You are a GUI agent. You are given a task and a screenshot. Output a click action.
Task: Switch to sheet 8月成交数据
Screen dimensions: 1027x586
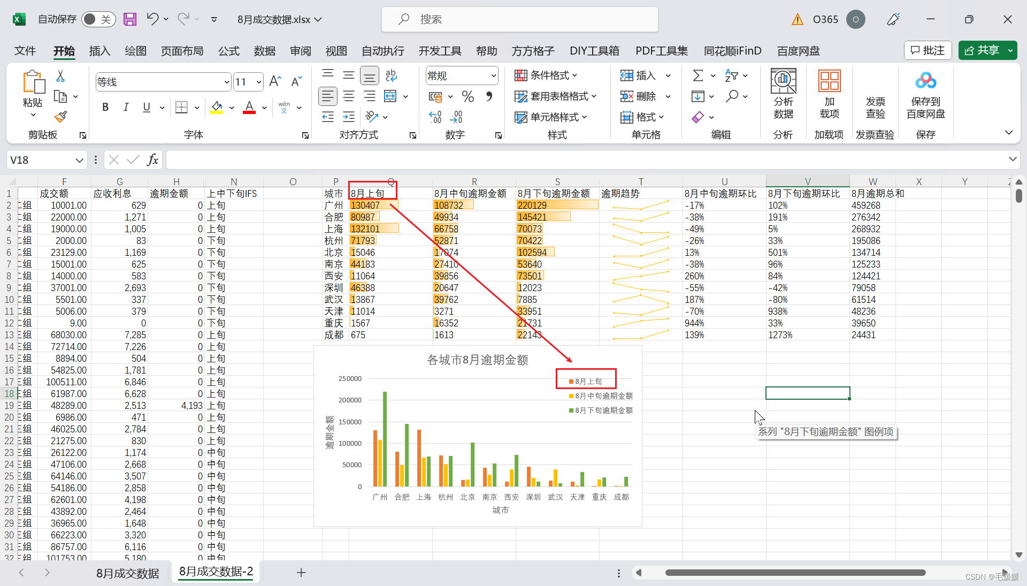pos(127,573)
